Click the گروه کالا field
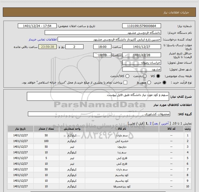The height and width of the screenshot is (192, 199). 99,114
